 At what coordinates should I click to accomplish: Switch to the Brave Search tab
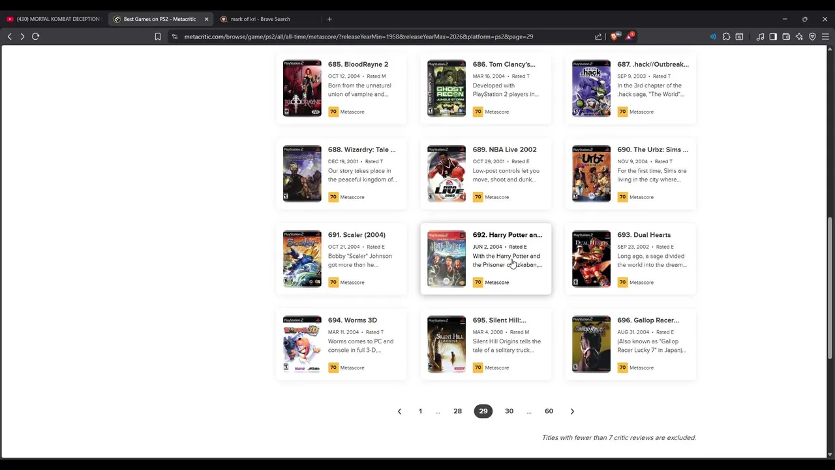pyautogui.click(x=267, y=19)
